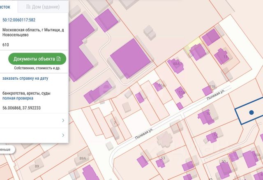Viewport: 263px width, 180px height.
Task: Open полная проверка link
Action: [18, 98]
